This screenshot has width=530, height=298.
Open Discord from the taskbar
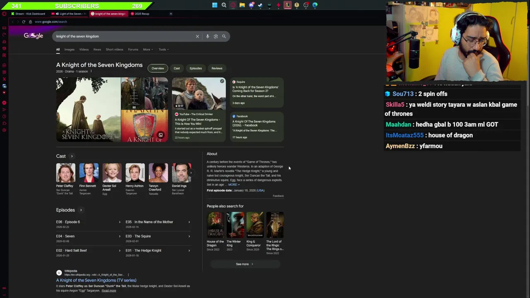pos(251,5)
